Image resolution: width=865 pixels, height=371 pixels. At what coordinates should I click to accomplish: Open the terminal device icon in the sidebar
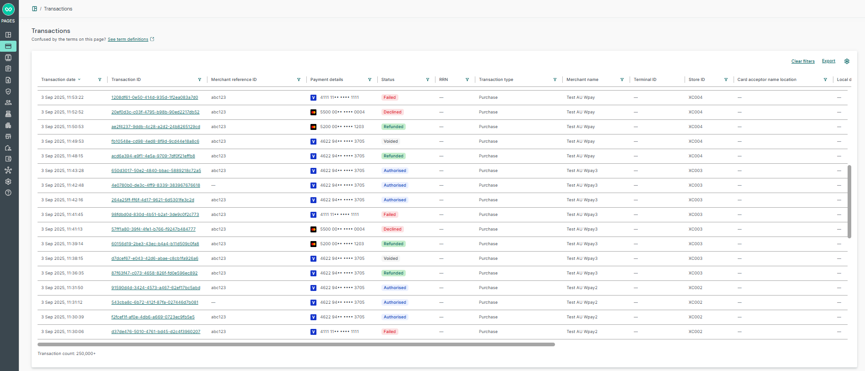8,114
